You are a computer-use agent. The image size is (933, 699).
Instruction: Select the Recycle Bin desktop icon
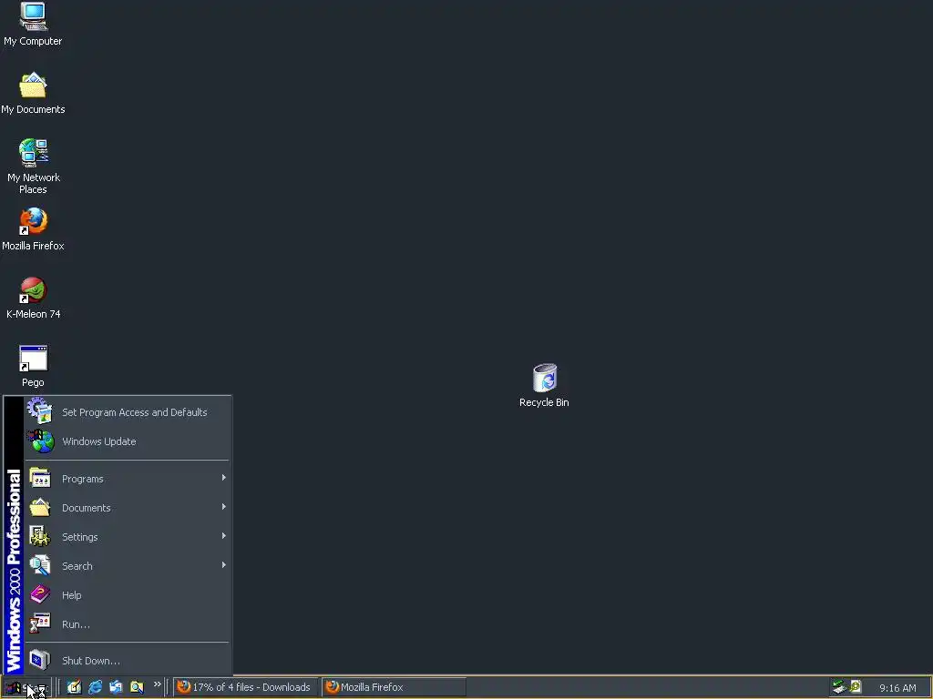pos(544,385)
